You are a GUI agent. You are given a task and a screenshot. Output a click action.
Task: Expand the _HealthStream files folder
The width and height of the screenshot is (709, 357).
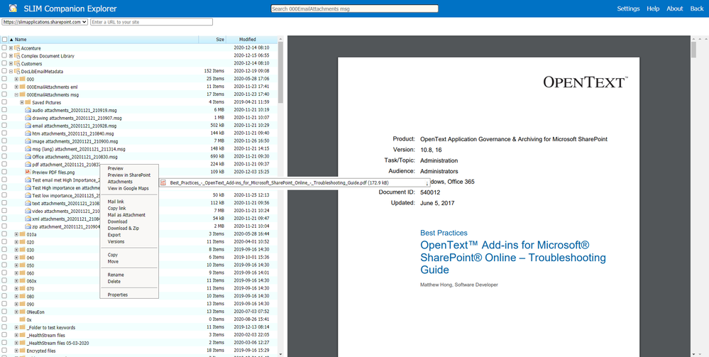[16, 335]
